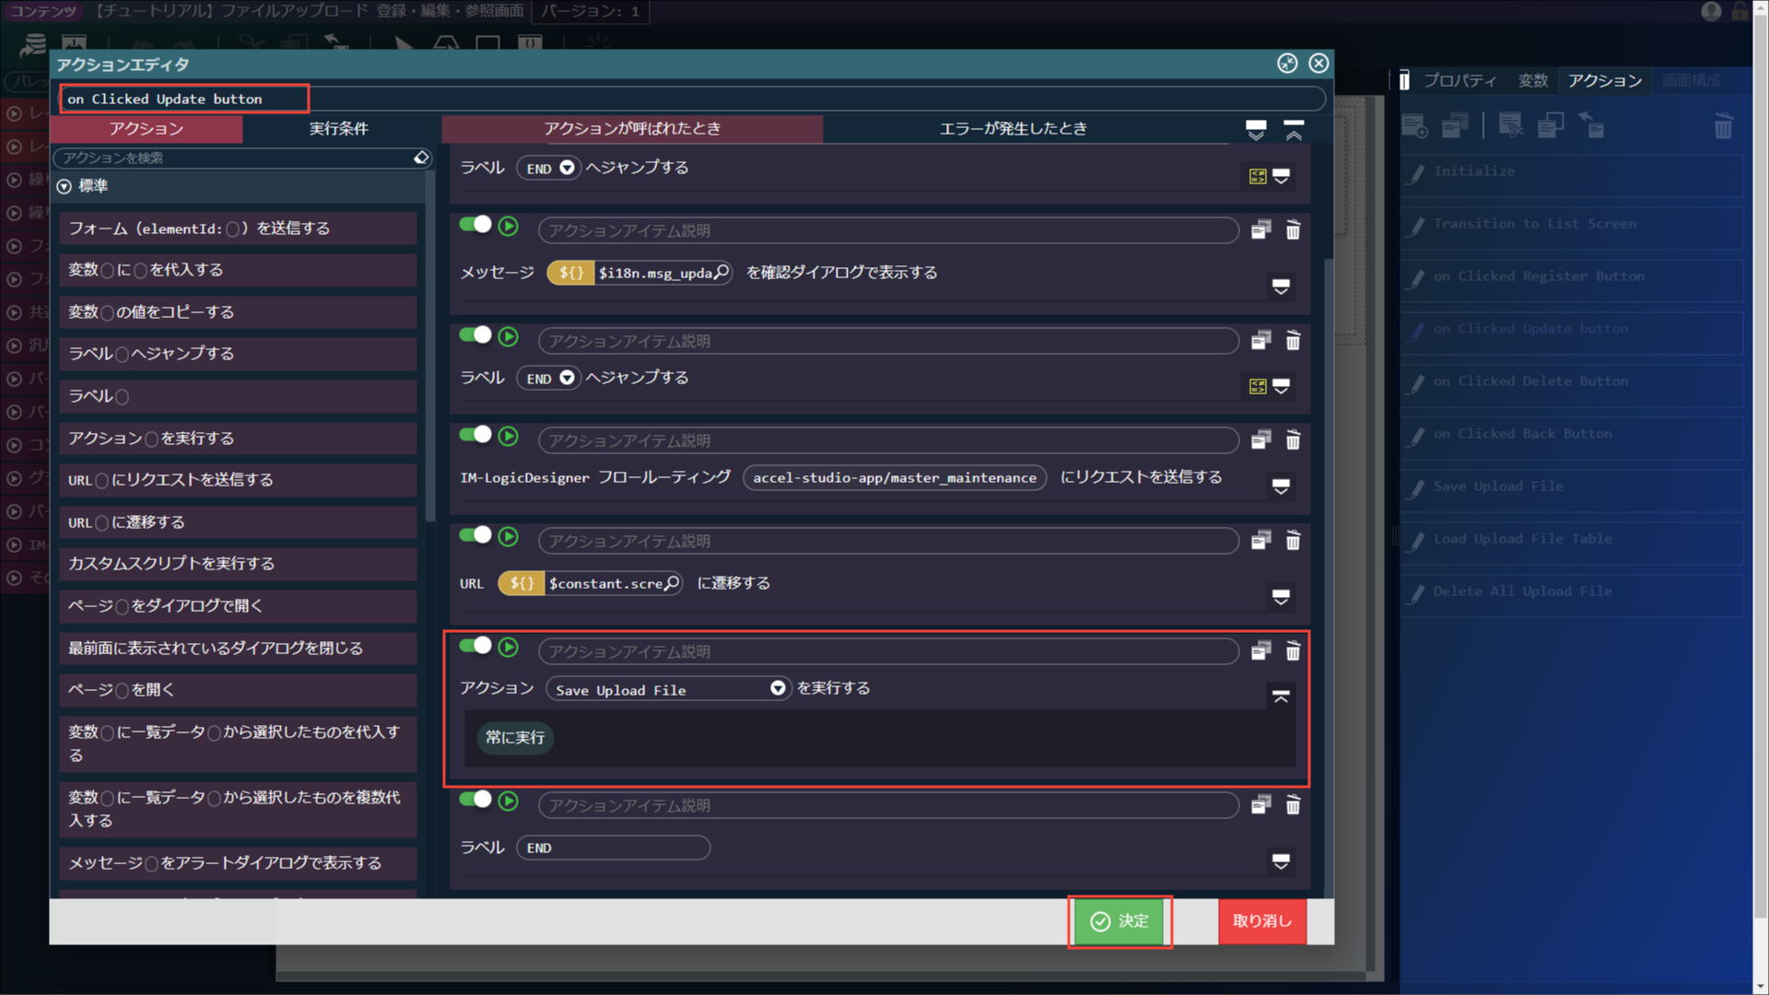Duplicate the Save Upload File action item
This screenshot has width=1769, height=995.
[x=1260, y=651]
